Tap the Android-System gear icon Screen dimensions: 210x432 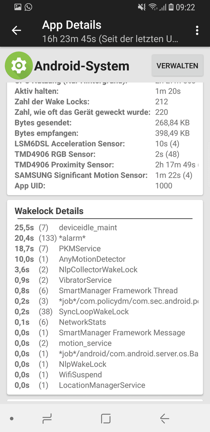pyautogui.click(x=19, y=66)
